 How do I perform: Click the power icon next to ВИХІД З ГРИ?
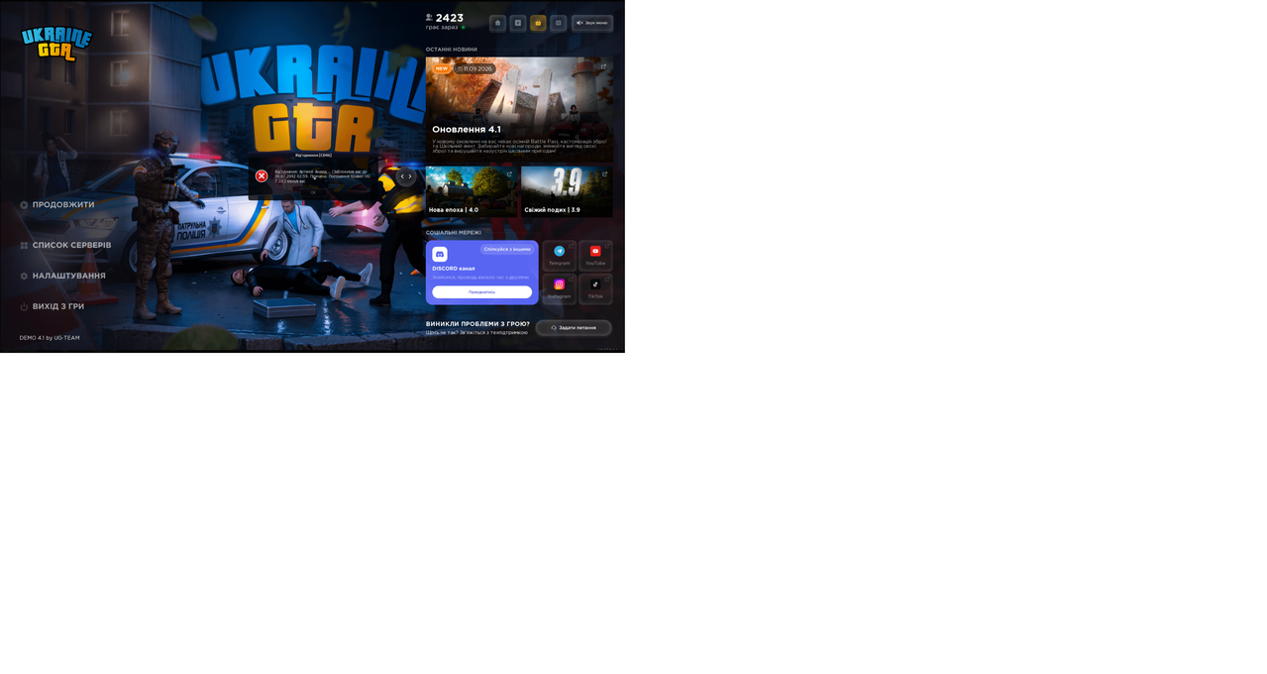[x=24, y=306]
